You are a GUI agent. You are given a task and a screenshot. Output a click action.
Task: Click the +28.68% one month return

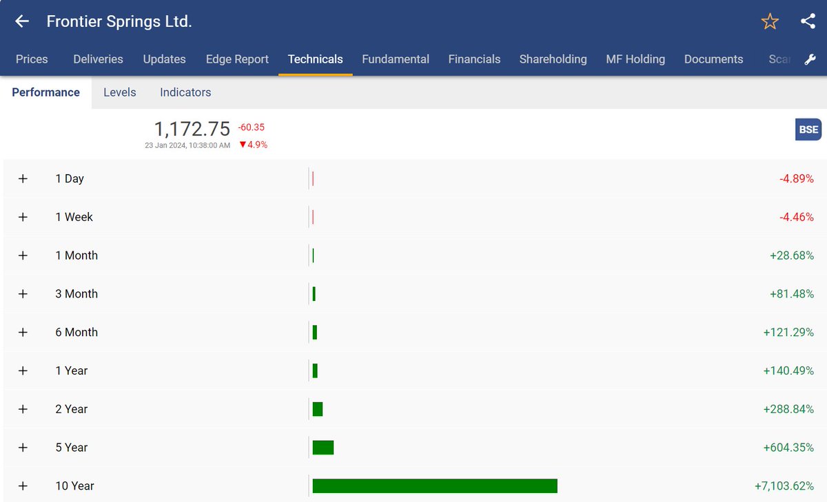(792, 255)
